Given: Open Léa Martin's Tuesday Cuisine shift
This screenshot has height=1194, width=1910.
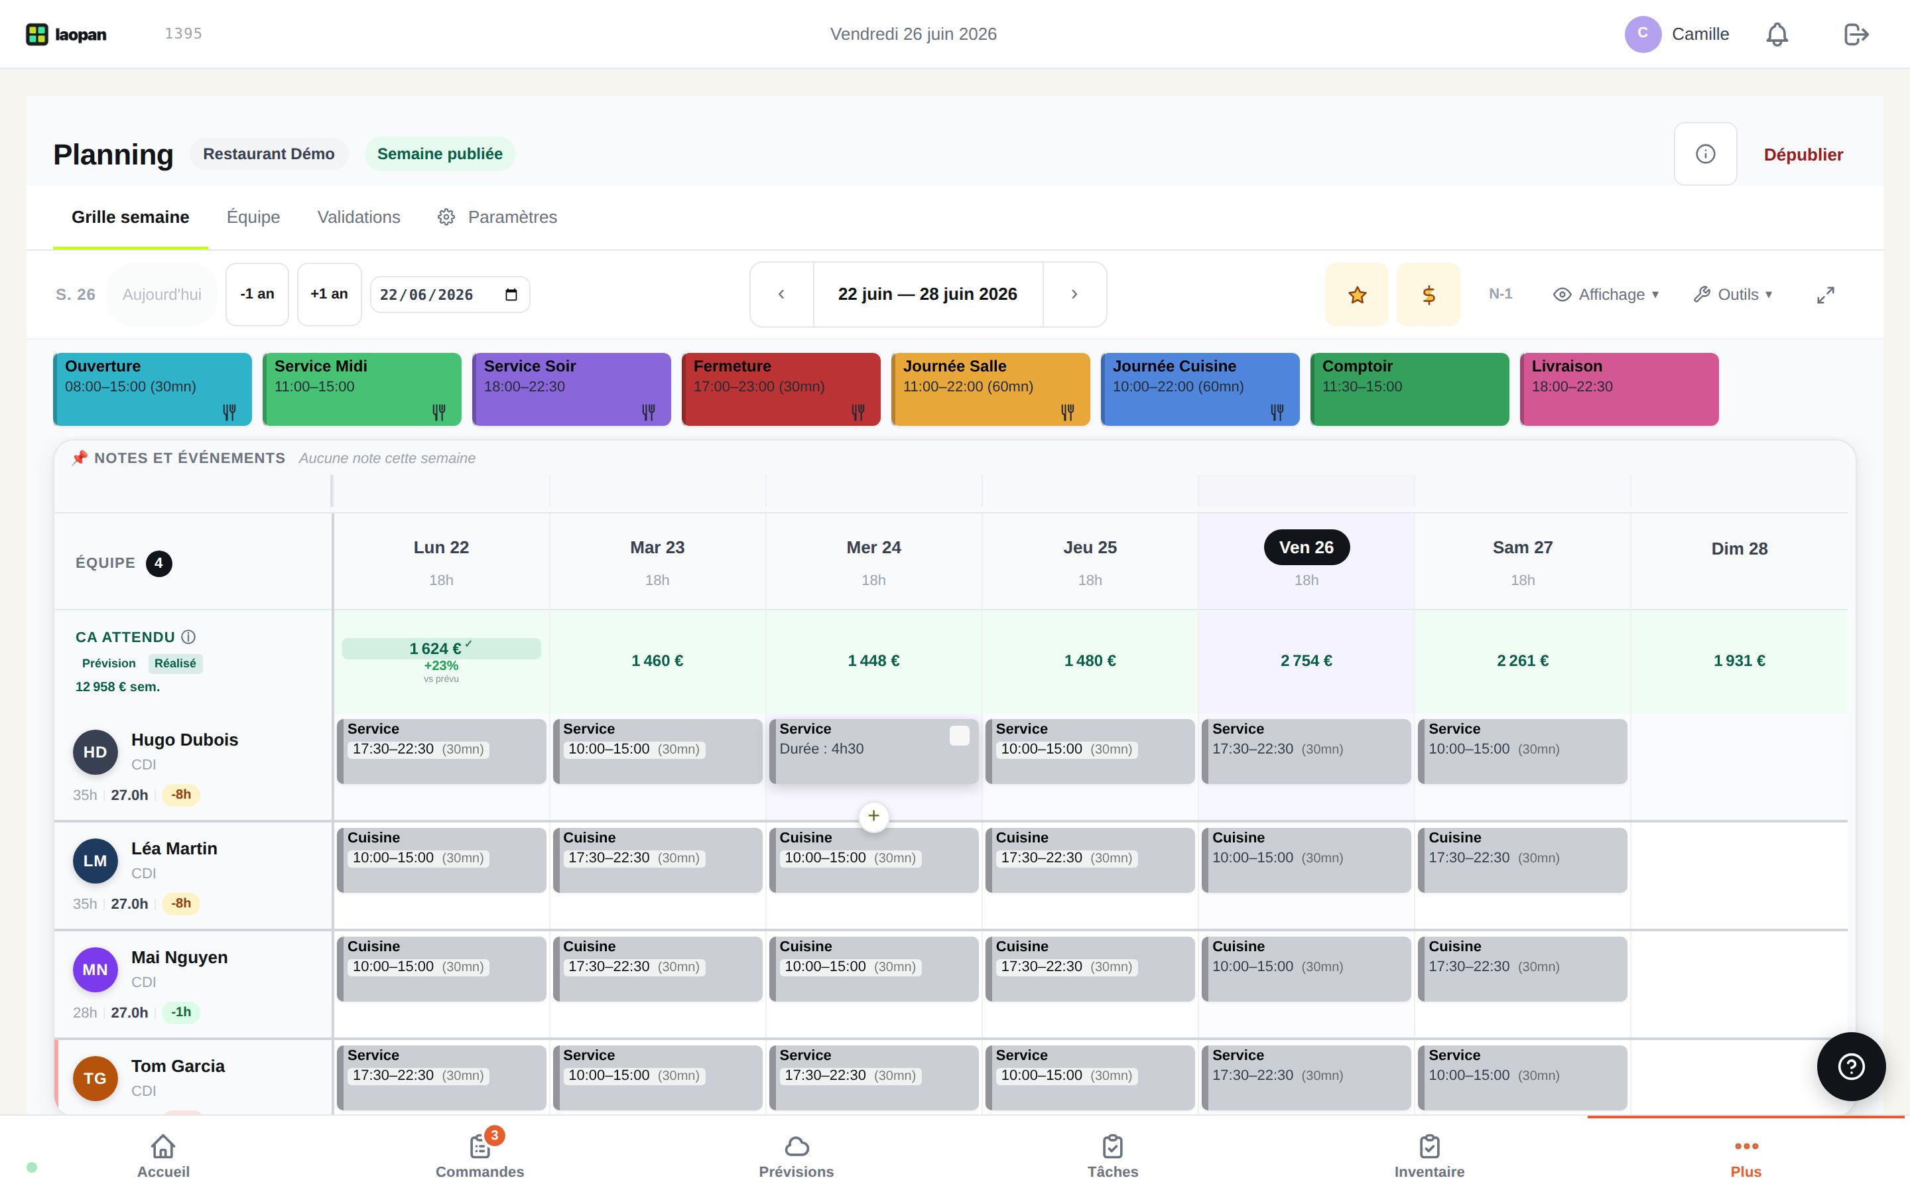Looking at the screenshot, I should (x=657, y=860).
